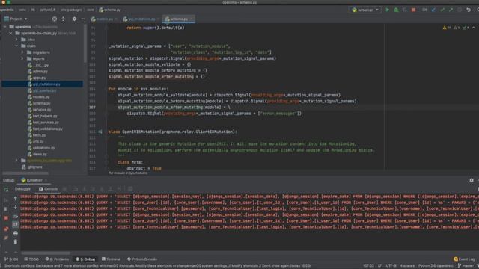This screenshot has height=269, width=479.
Task: Open the 6: Problems tool window
Action: click(57, 259)
